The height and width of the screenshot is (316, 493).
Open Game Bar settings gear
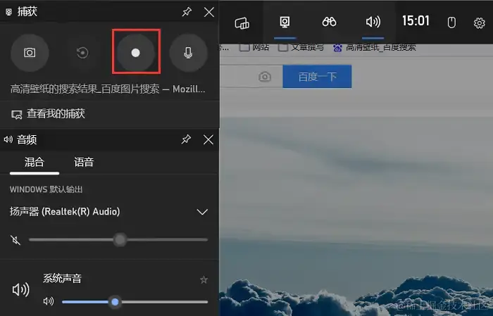(479, 23)
